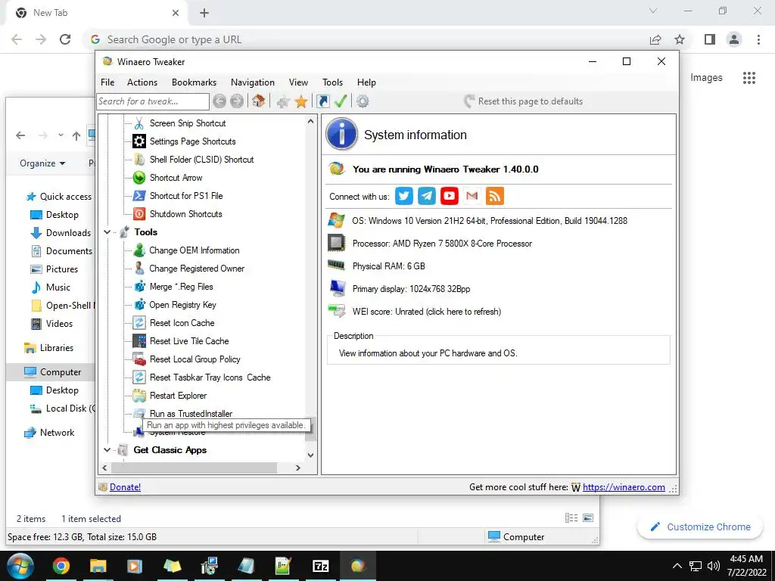Open the RSS feed icon

(495, 196)
